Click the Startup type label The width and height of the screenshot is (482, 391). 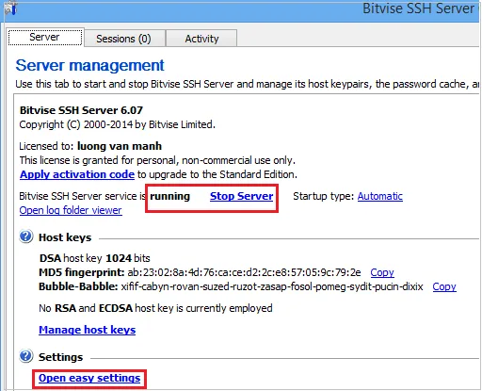point(324,196)
